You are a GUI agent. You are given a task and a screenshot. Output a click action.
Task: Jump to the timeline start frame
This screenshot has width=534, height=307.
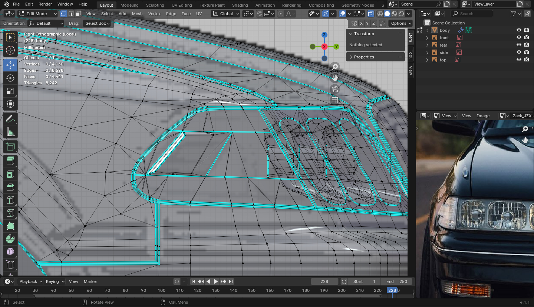click(193, 281)
